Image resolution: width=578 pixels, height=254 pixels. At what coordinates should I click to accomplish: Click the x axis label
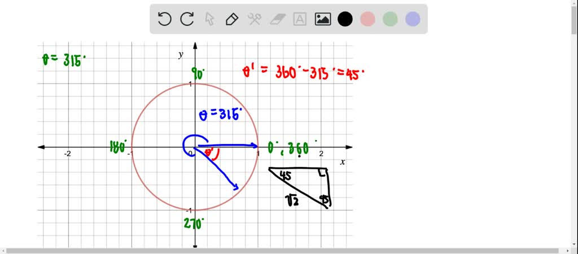click(343, 162)
